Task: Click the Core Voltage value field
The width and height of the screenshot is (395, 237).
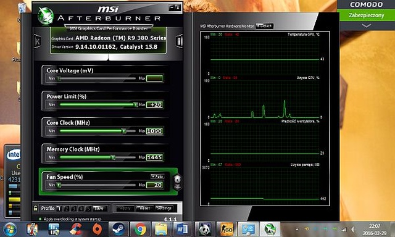Action: coord(155,78)
